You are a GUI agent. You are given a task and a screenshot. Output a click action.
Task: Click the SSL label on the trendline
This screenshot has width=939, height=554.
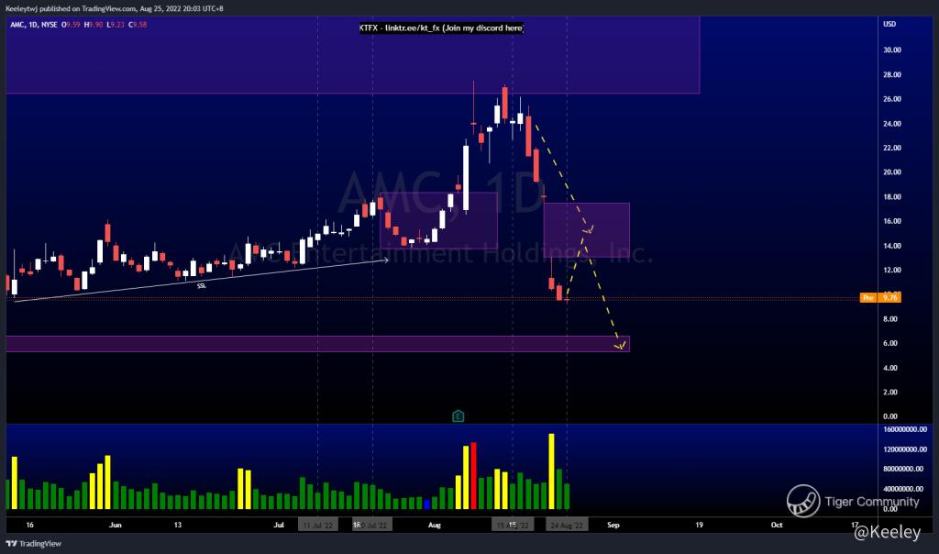(x=202, y=286)
